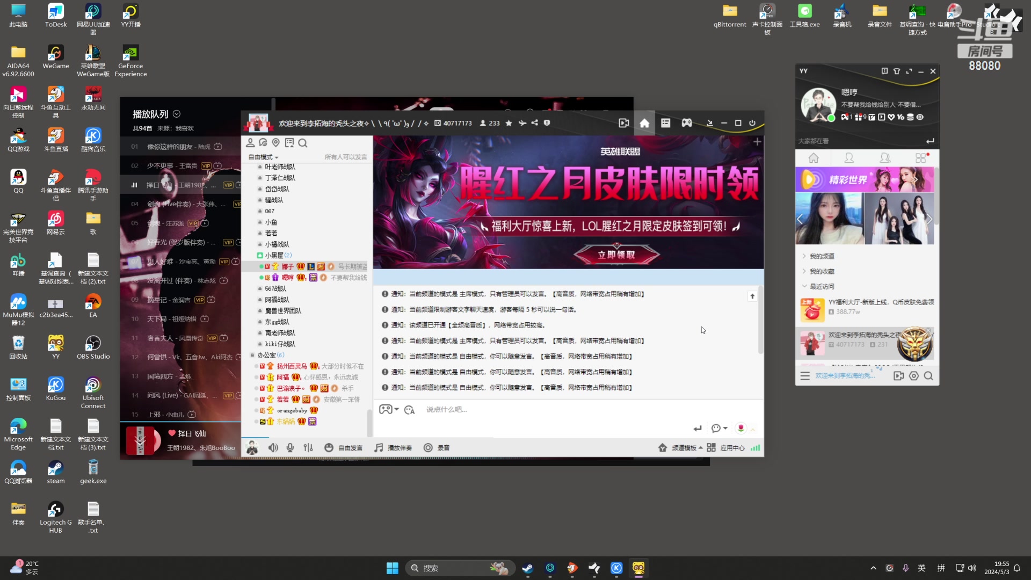This screenshot has width=1031, height=580.
Task: Toggle the speaker volume icon in the channel bar
Action: [x=273, y=447]
